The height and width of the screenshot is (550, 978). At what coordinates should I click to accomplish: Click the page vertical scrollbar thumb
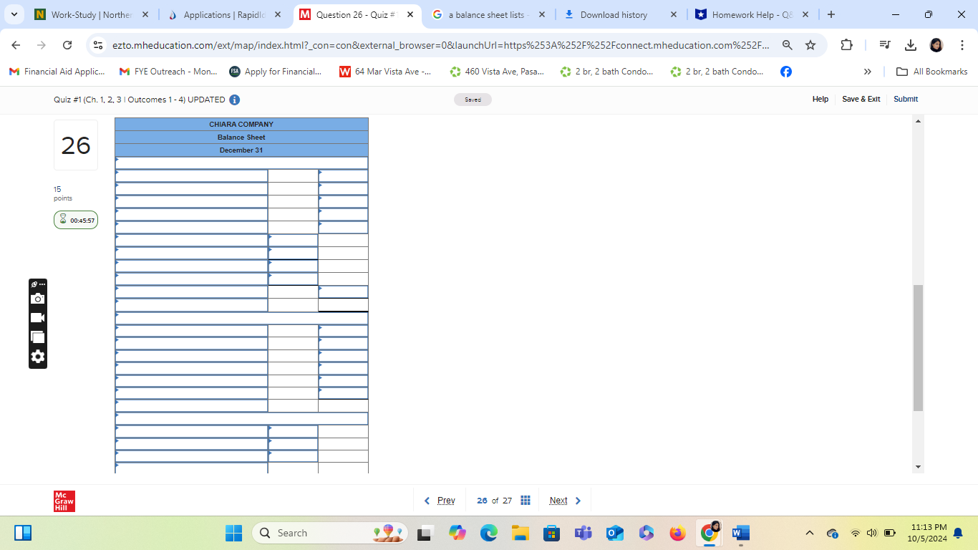[918, 348]
